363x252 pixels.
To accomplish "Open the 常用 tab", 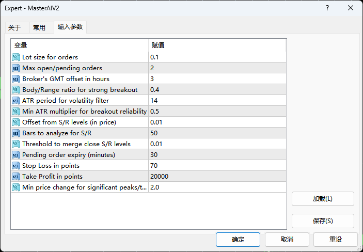I will click(39, 27).
